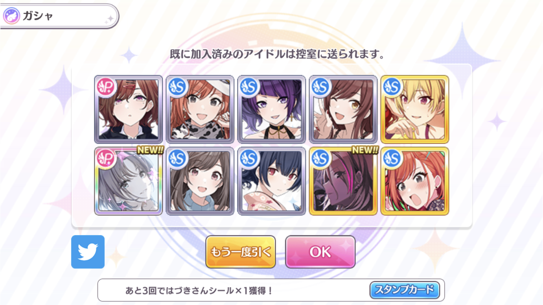Select the blonde idol gold-framed card
This screenshot has width=543, height=305.
tap(415, 109)
